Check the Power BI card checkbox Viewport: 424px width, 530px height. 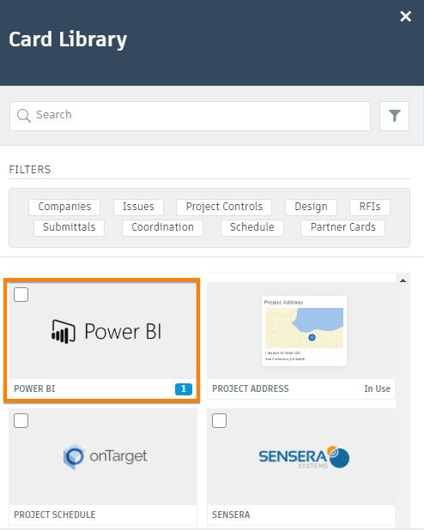[21, 295]
